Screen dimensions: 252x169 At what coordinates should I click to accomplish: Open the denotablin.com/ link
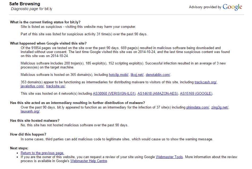pos(158,75)
